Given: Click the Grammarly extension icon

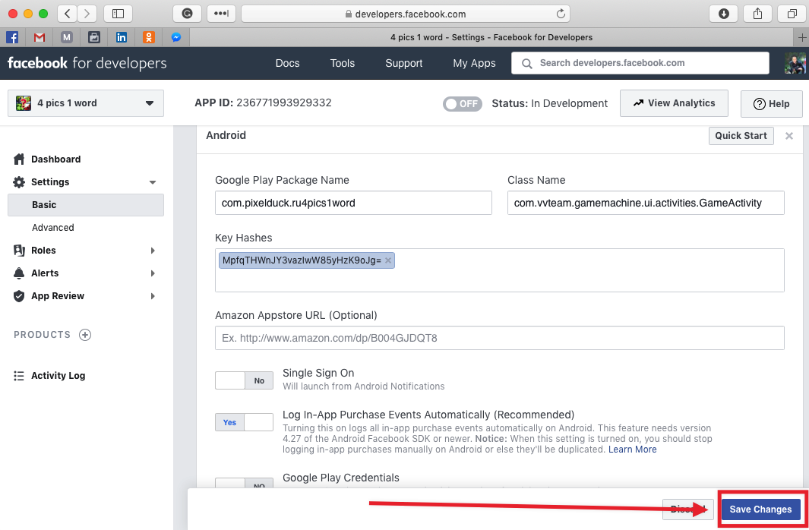Looking at the screenshot, I should [187, 14].
